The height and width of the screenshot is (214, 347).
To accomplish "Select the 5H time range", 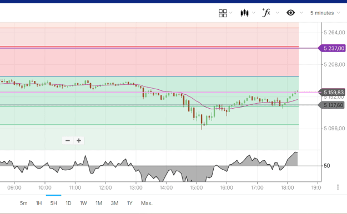I will [53, 203].
